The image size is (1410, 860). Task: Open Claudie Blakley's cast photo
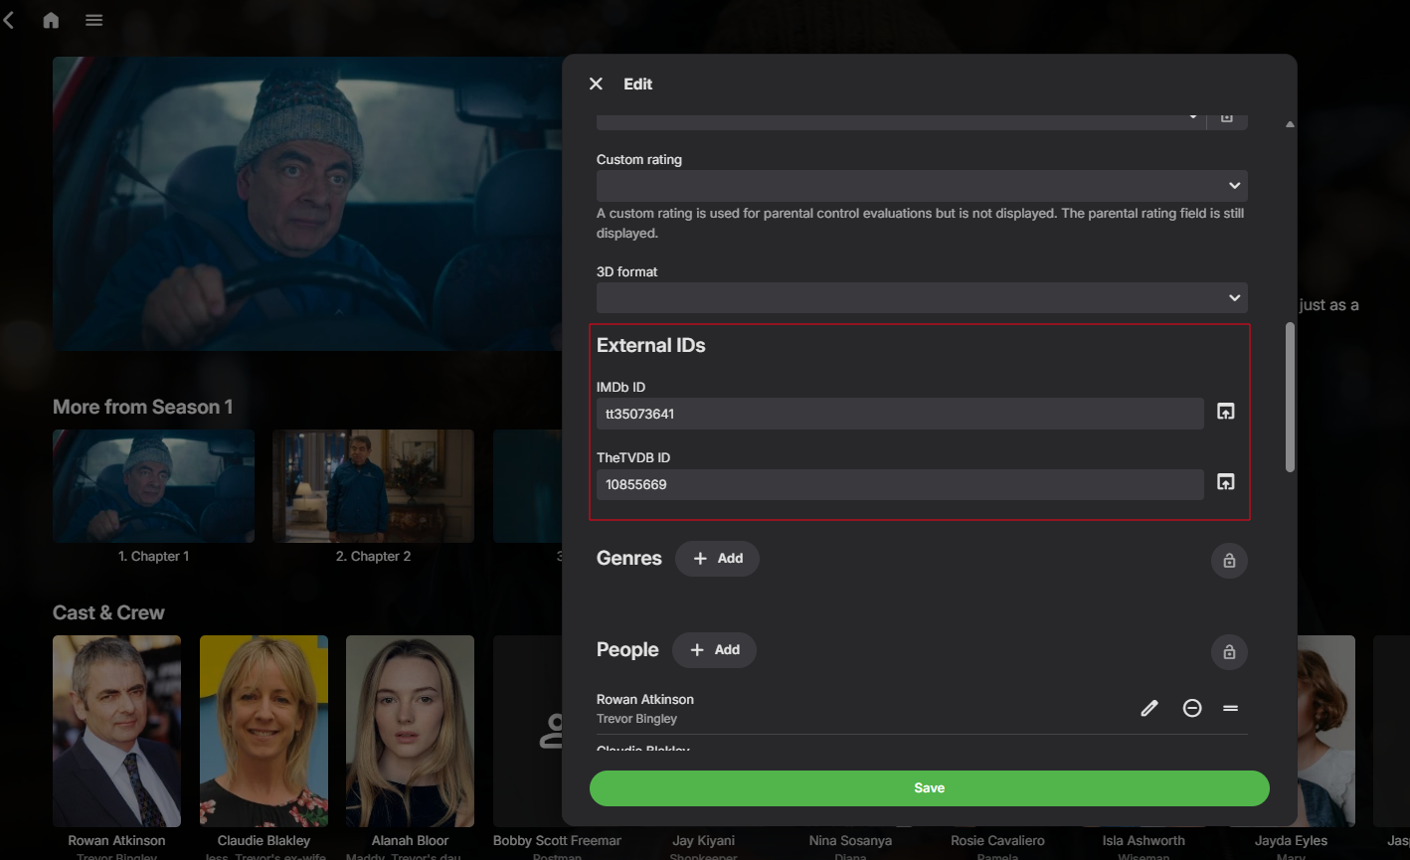coord(264,732)
